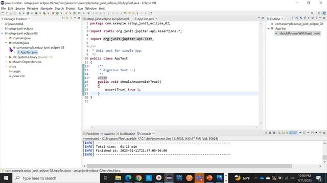Click the main toolbar search magnifier icon
The image size is (327, 183).
[x=312, y=13]
